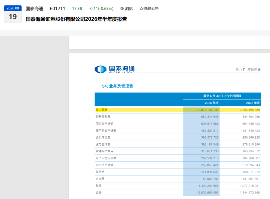Click the Guotai Haitong logo in the report
Viewport: 270px width, 199px height.
pos(115,69)
